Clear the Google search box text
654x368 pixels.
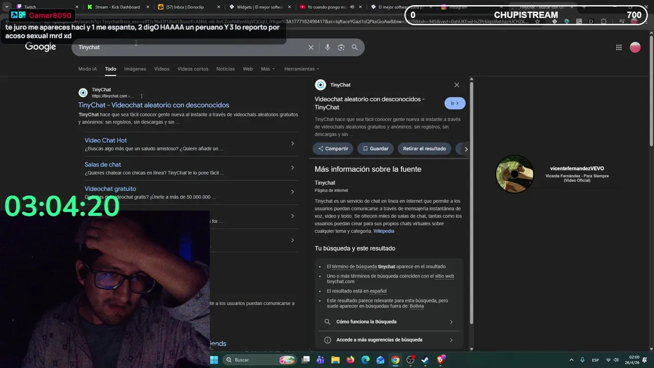pos(311,47)
